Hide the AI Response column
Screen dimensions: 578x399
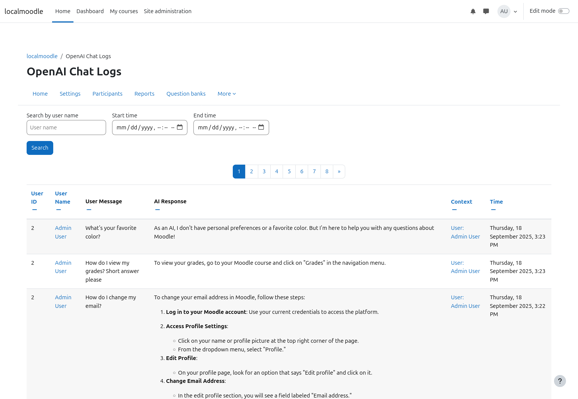[x=157, y=210]
